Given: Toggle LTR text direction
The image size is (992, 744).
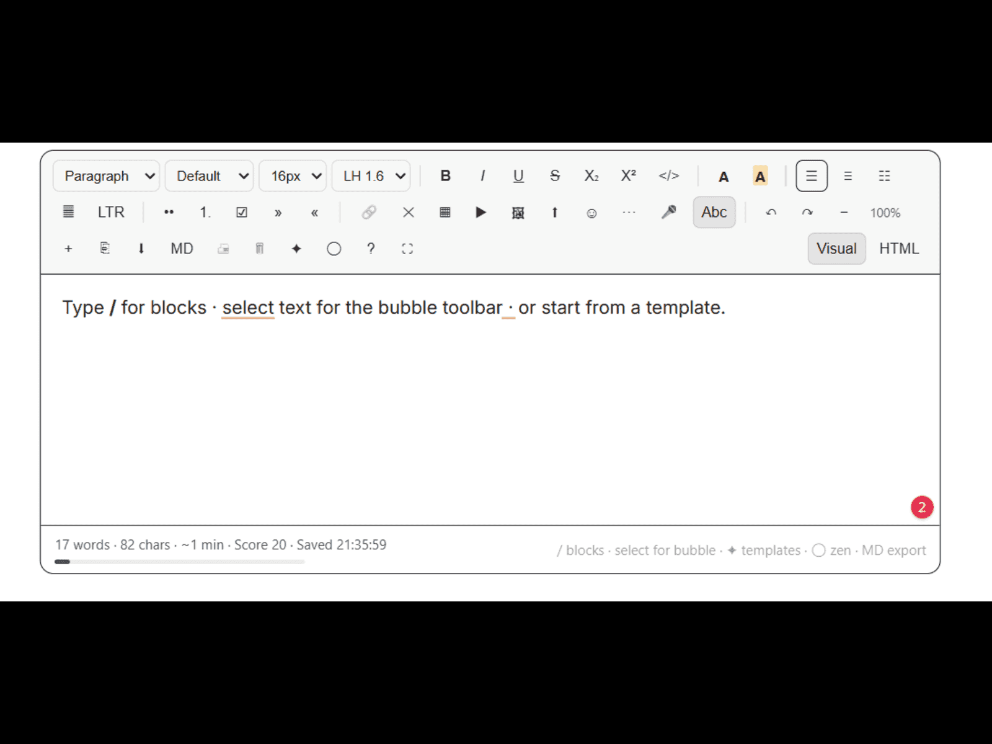Looking at the screenshot, I should [111, 212].
